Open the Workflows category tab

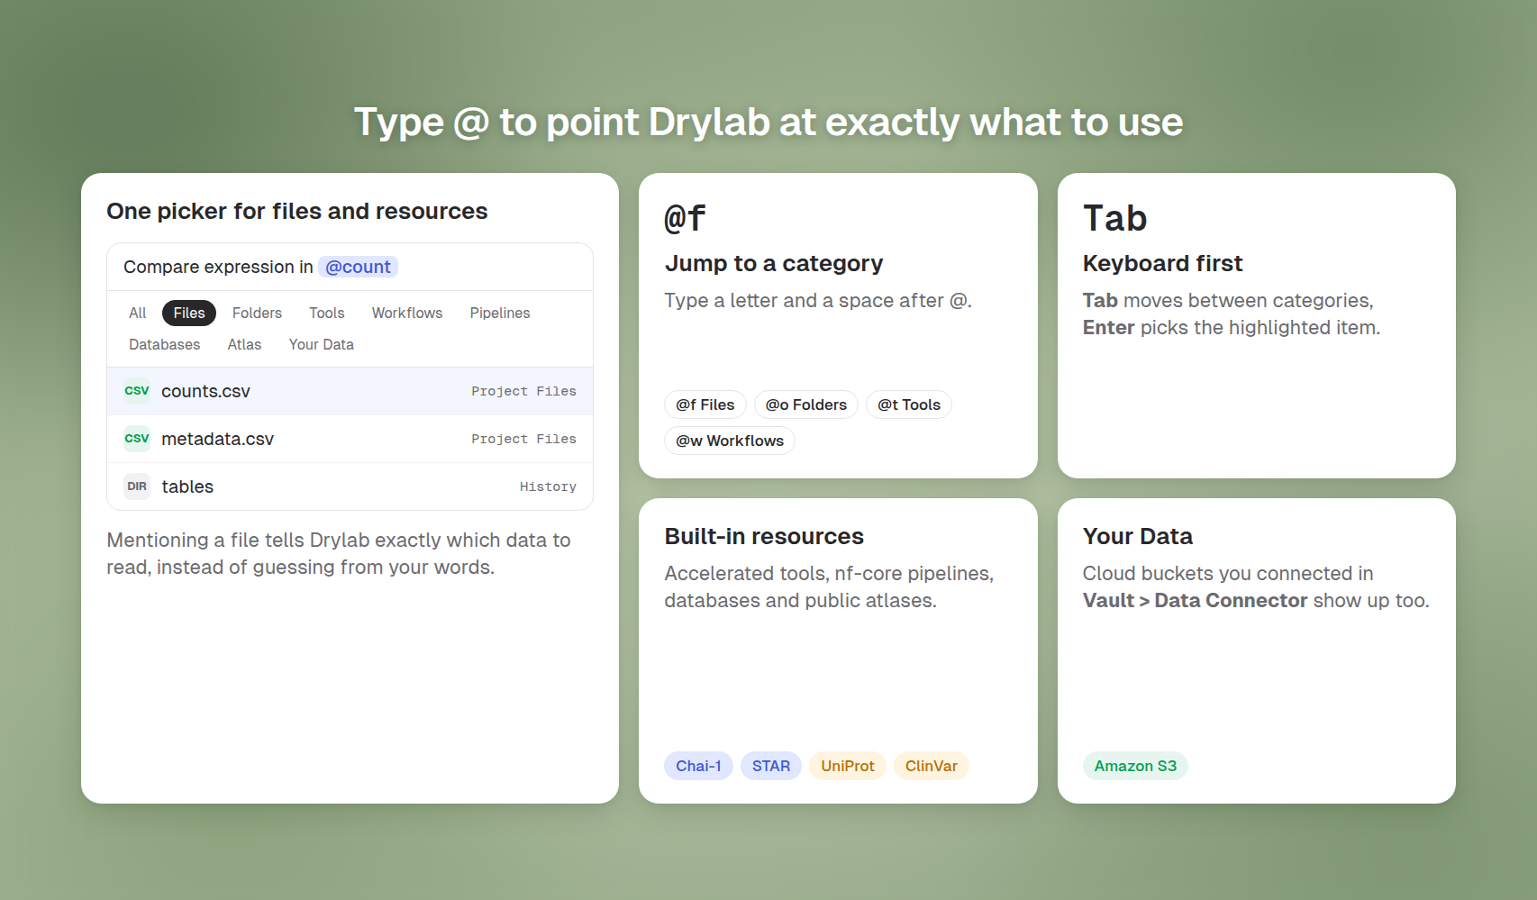pos(407,313)
